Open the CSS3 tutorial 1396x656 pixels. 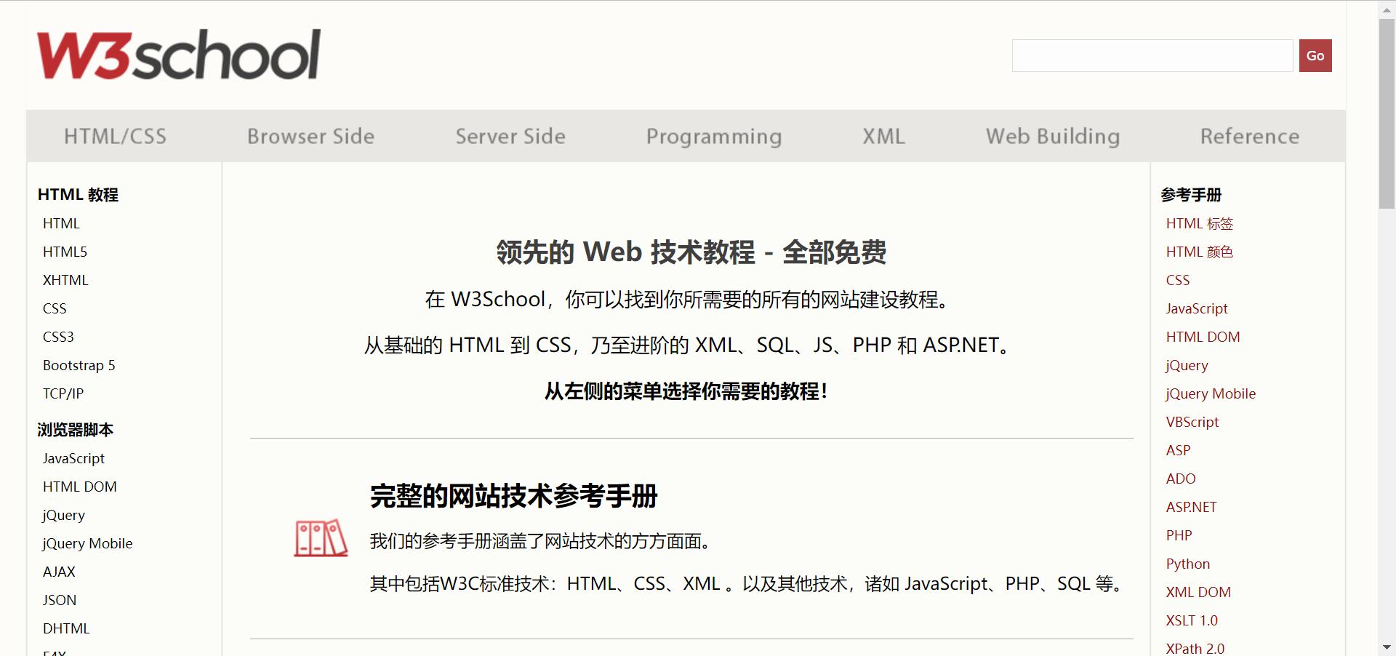[x=58, y=337]
